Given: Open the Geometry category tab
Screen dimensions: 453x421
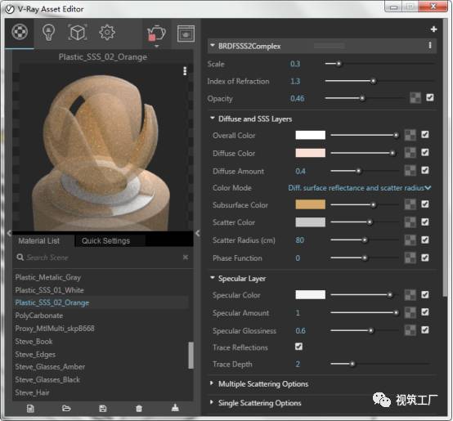Looking at the screenshot, I should tap(77, 33).
